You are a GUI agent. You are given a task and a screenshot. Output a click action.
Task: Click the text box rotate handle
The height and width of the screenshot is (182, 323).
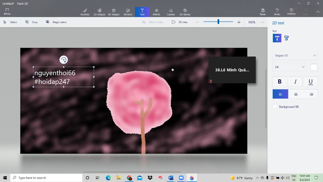click(64, 60)
